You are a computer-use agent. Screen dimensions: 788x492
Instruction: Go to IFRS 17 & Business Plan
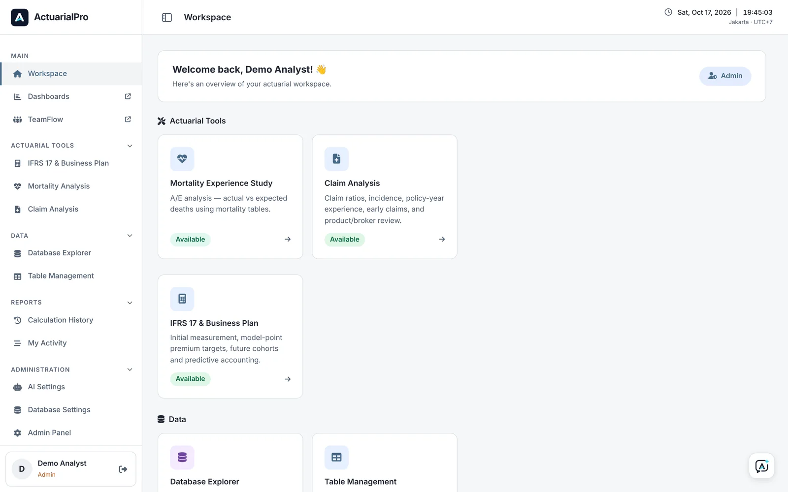click(71, 163)
